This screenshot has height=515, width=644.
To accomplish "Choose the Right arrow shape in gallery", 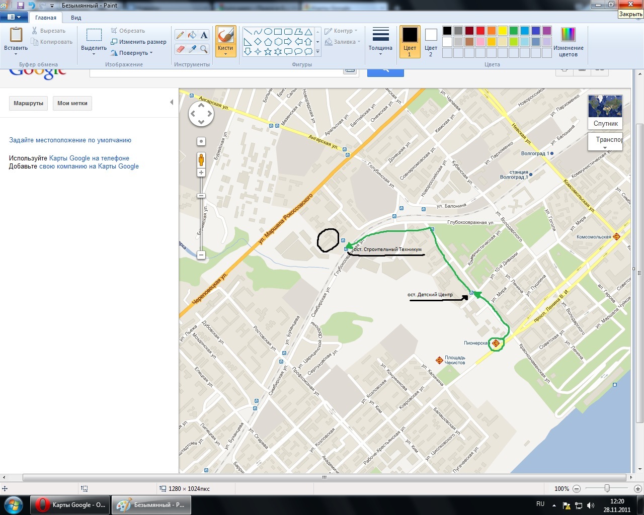I will tap(288, 41).
